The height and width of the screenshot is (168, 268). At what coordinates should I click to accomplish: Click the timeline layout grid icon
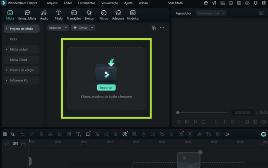tap(5, 134)
